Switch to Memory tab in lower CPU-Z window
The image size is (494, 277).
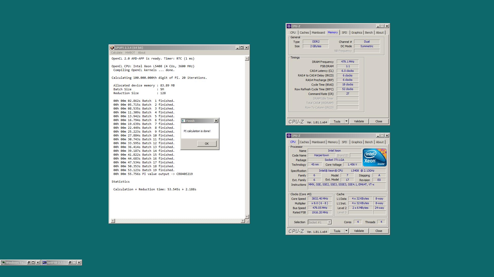pos(332,142)
